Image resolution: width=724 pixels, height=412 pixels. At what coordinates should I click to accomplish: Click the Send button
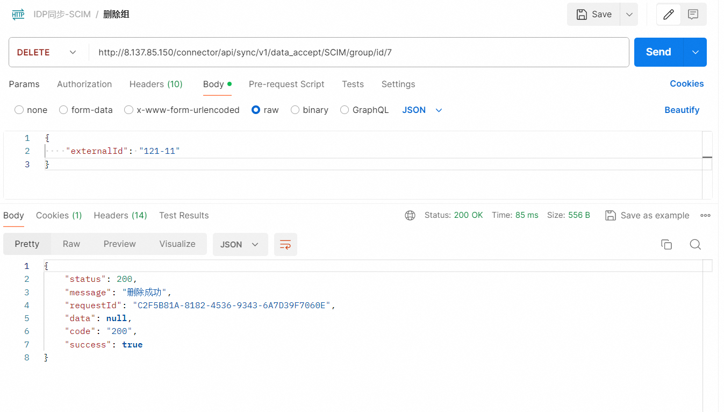coord(658,52)
